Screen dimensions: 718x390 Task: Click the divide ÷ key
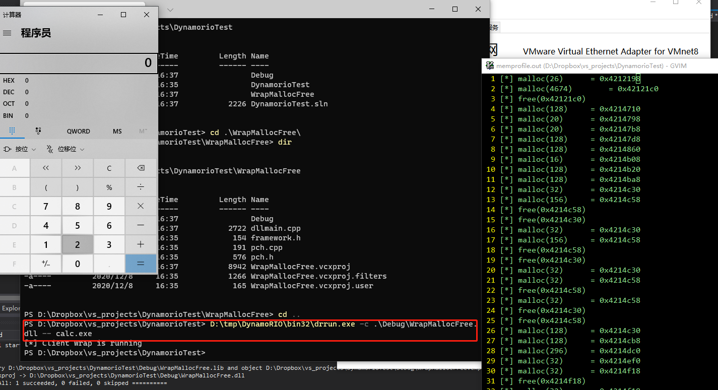[x=141, y=187]
